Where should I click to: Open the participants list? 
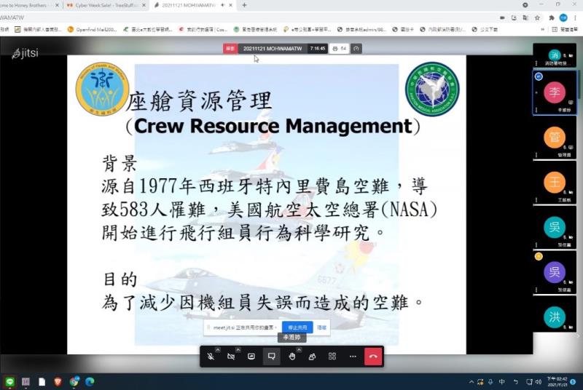(x=312, y=357)
